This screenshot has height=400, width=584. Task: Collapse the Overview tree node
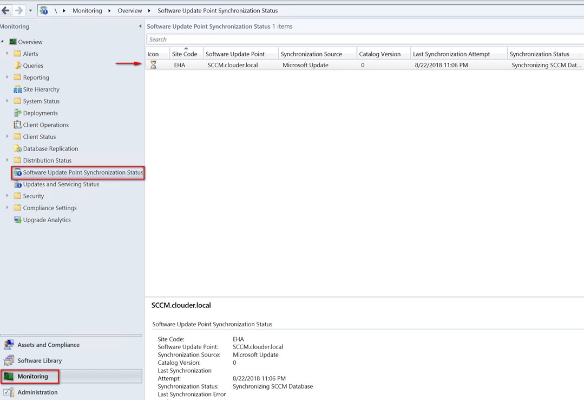[x=2, y=41]
